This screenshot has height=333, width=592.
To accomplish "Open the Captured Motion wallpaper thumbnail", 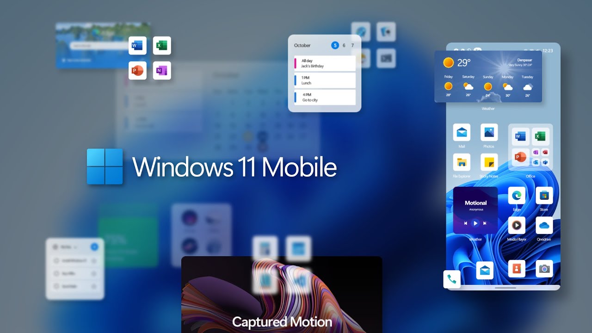I will 282,295.
